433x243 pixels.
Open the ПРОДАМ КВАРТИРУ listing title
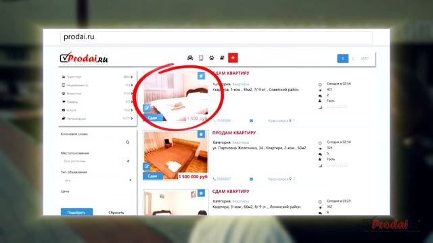click(x=234, y=132)
